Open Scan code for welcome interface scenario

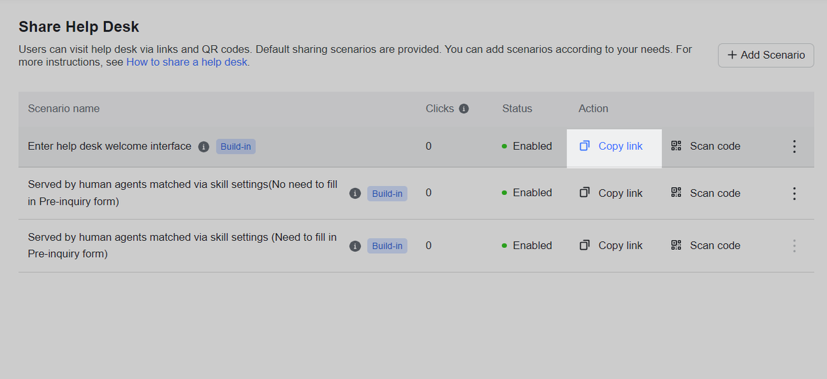point(706,147)
